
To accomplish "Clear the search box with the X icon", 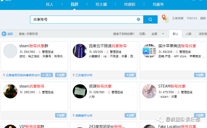I will [138, 19].
